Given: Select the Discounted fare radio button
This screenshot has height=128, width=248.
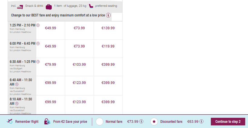Looking at the screenshot, I should pos(154,122).
